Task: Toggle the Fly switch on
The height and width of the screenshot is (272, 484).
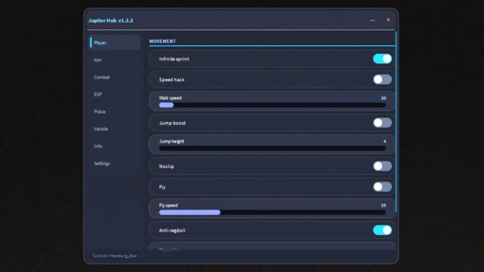Action: coord(382,187)
